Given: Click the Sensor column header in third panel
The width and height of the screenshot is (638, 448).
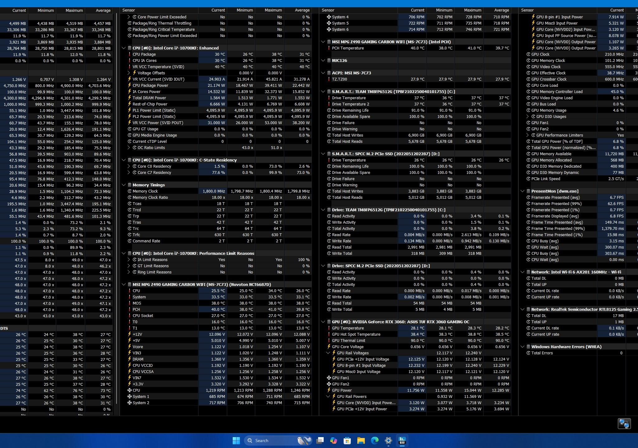Looking at the screenshot, I should pos(359,10).
